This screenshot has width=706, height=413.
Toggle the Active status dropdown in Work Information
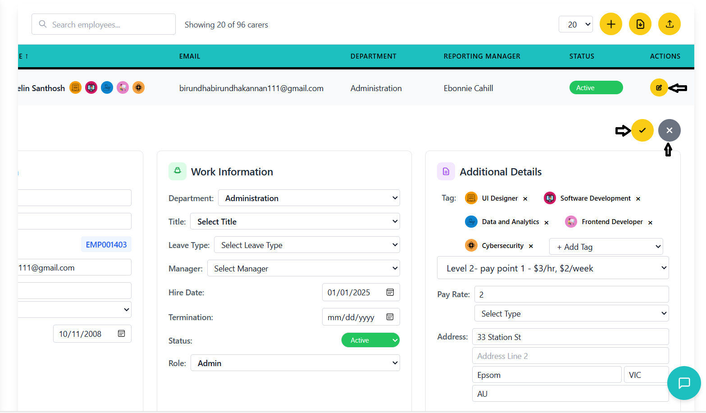[370, 340]
